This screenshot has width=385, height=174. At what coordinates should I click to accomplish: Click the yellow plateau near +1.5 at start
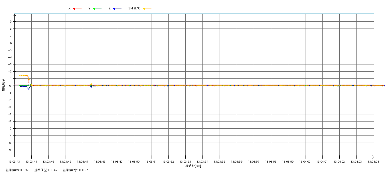(23, 75)
